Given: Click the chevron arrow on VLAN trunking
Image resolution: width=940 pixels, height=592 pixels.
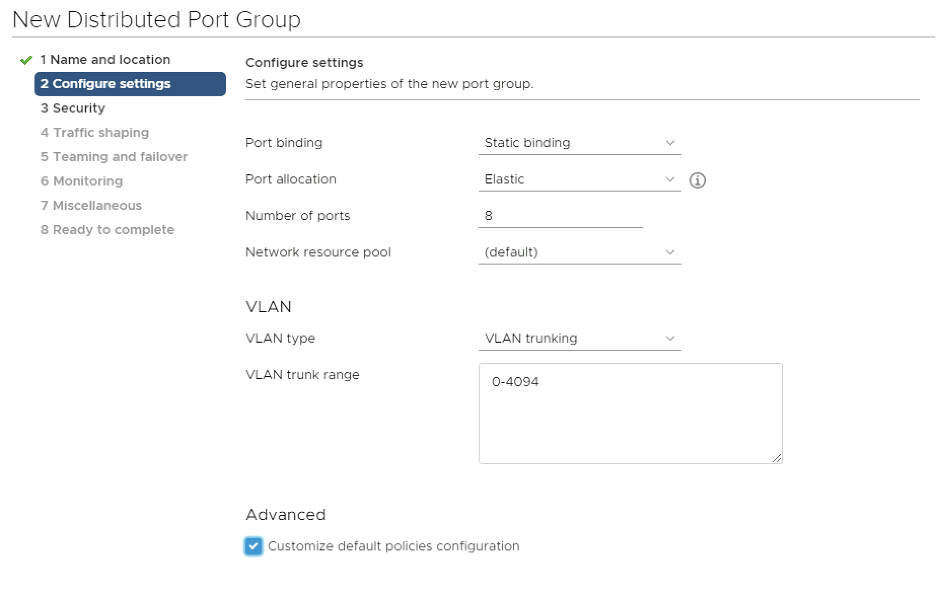Looking at the screenshot, I should point(670,339).
